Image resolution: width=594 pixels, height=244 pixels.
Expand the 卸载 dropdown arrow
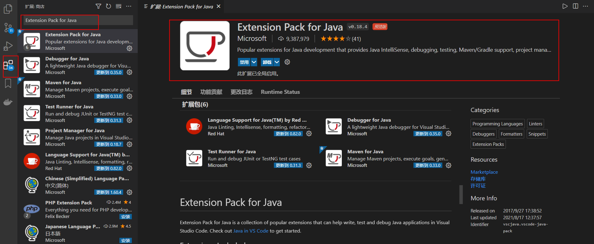pos(277,62)
